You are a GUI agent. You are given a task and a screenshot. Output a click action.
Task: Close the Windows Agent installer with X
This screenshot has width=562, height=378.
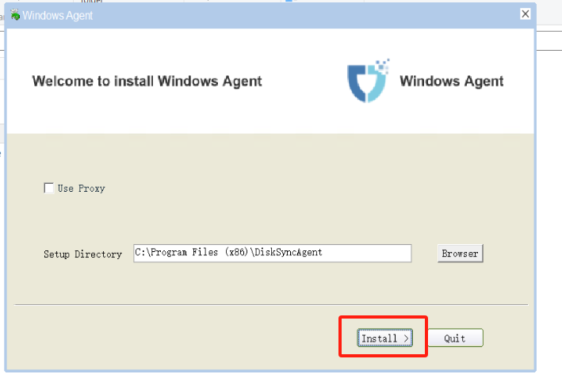pos(525,14)
